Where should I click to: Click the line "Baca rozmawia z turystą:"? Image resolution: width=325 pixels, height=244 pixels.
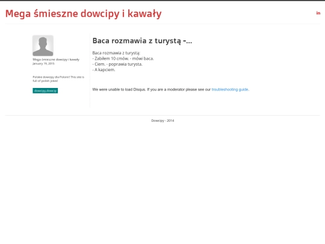coord(116,53)
